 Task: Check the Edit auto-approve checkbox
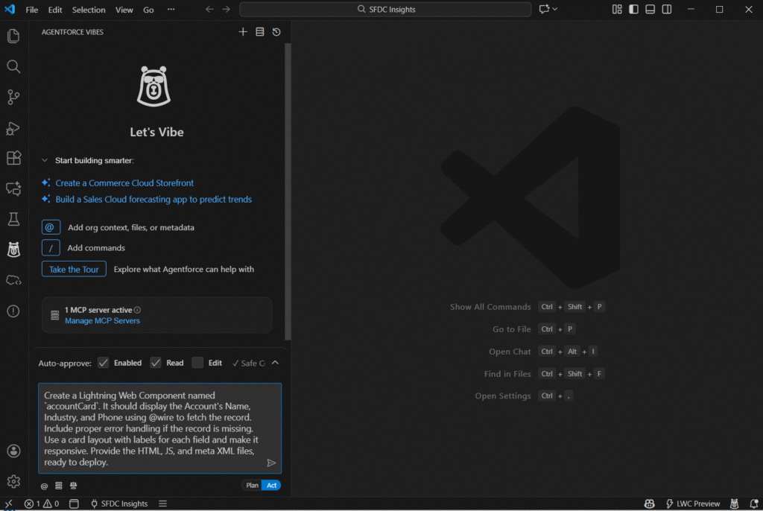[x=197, y=363]
